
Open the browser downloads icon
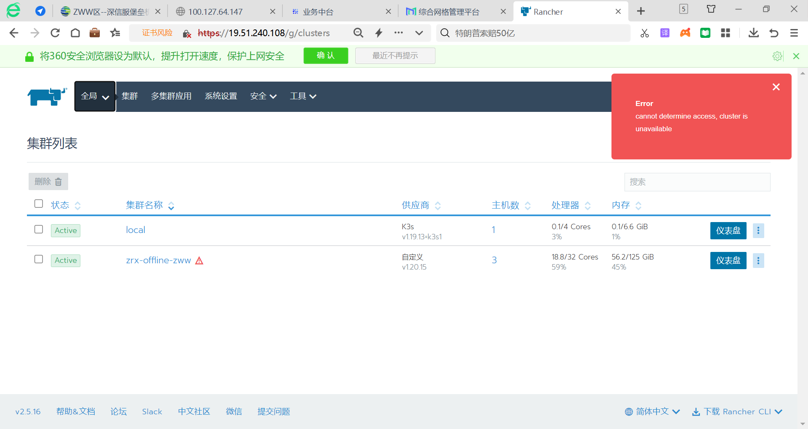753,33
